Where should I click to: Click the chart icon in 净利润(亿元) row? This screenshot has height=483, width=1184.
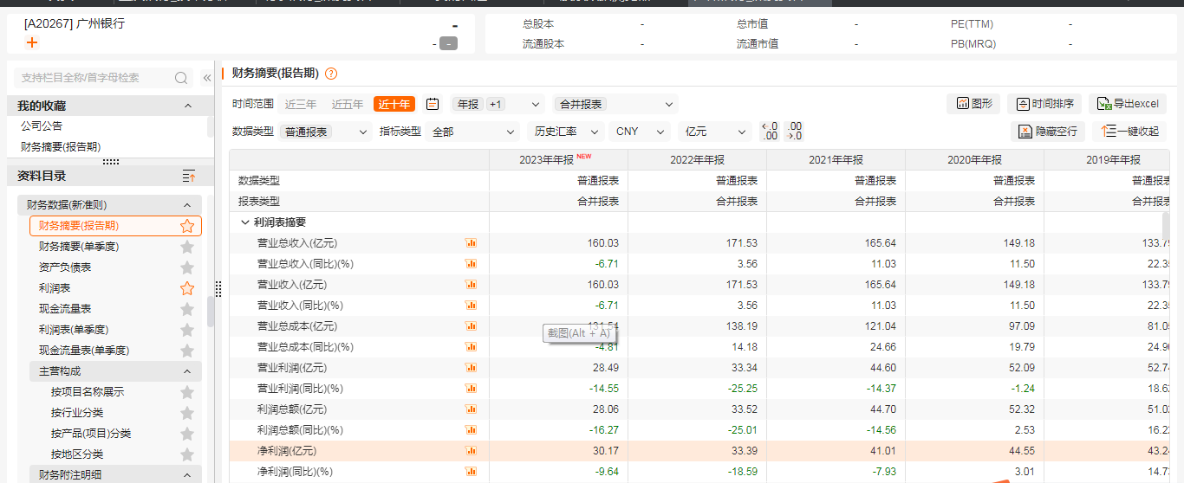pos(472,451)
